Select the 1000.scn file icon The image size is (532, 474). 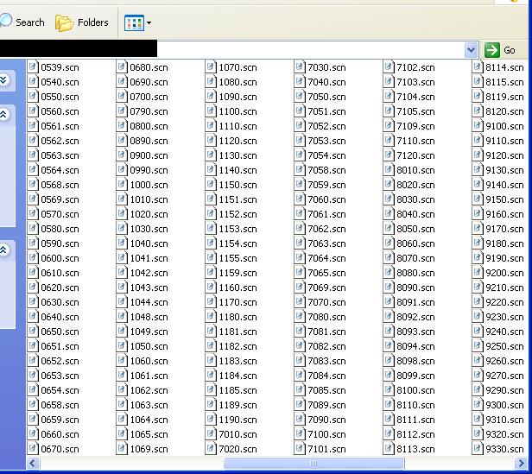(122, 184)
